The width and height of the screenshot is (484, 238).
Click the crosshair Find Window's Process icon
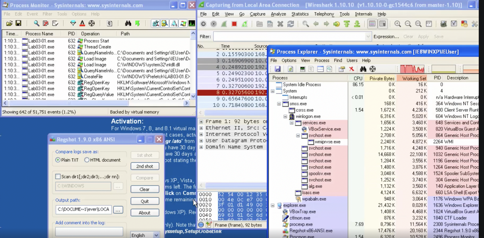372,69
